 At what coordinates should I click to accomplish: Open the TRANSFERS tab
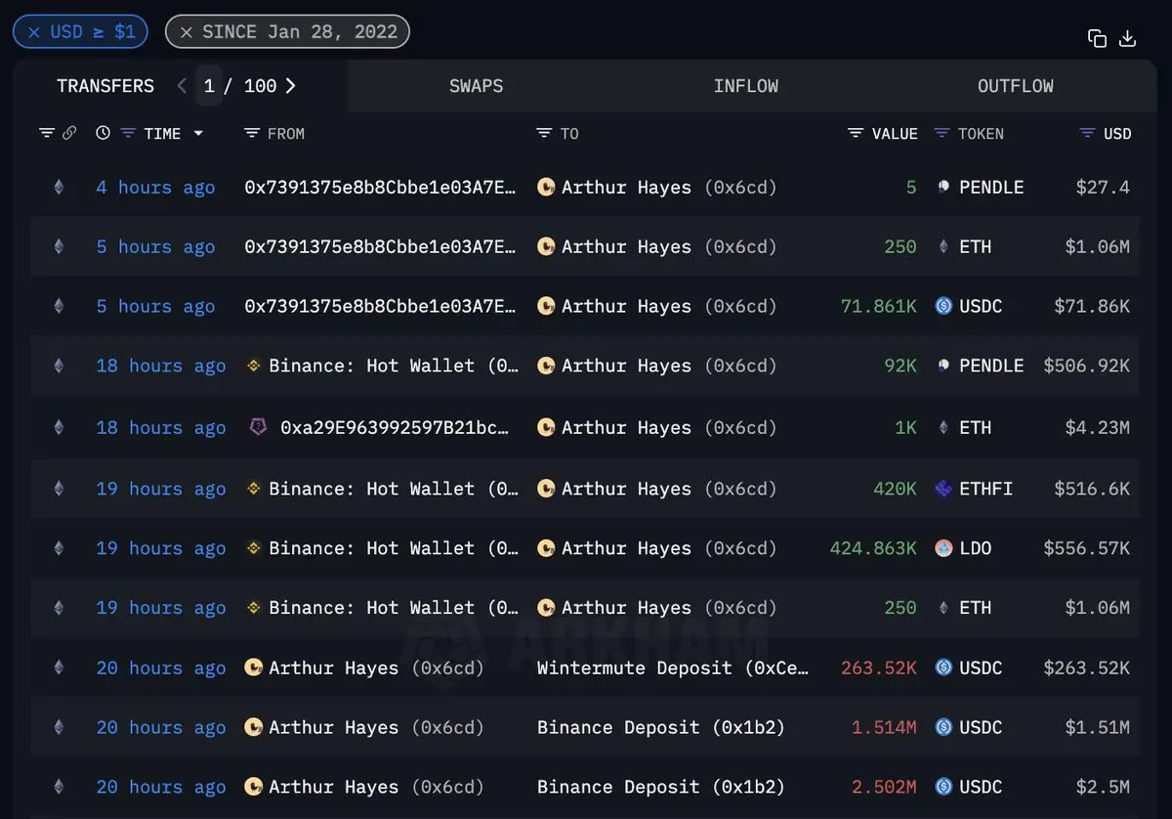[x=105, y=86]
